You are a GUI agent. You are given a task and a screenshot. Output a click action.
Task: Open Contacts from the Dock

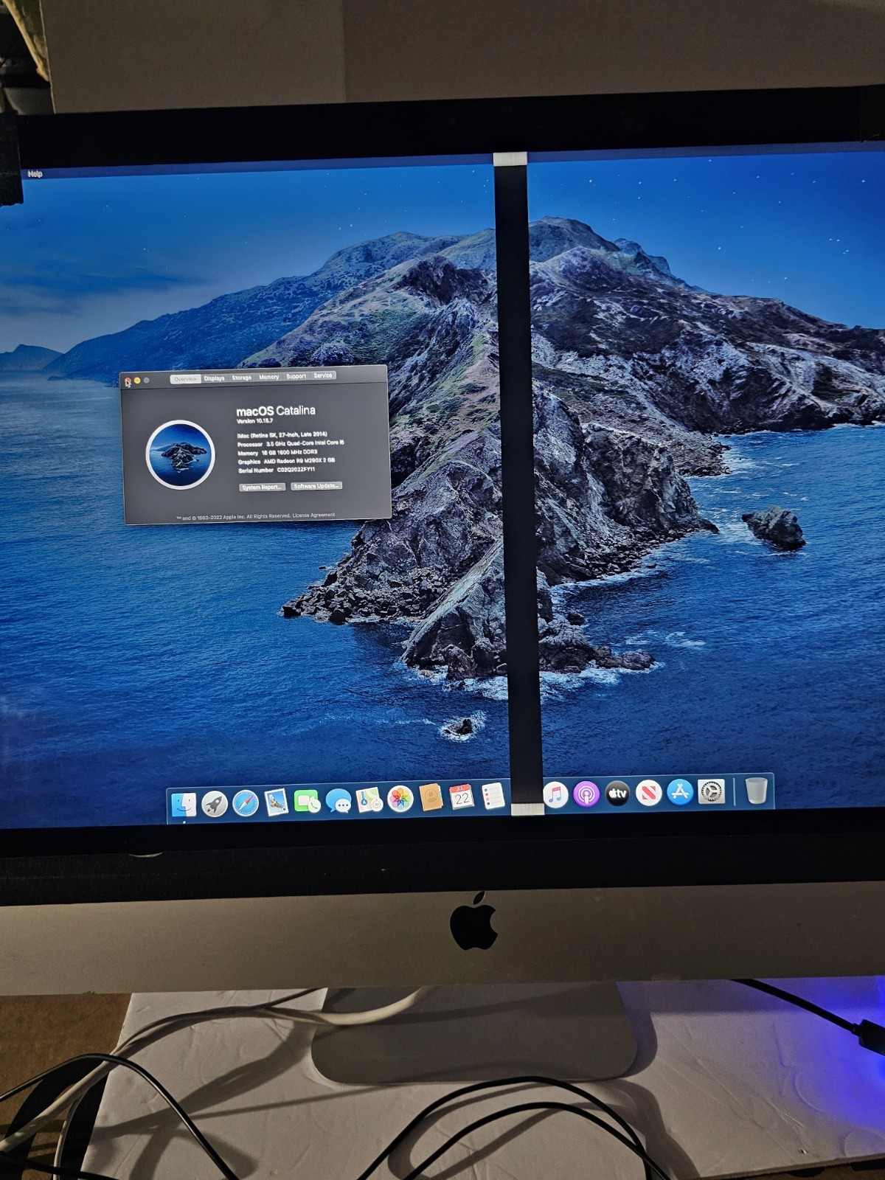click(431, 798)
